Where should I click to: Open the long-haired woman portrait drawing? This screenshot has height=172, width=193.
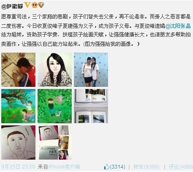click(x=55, y=70)
